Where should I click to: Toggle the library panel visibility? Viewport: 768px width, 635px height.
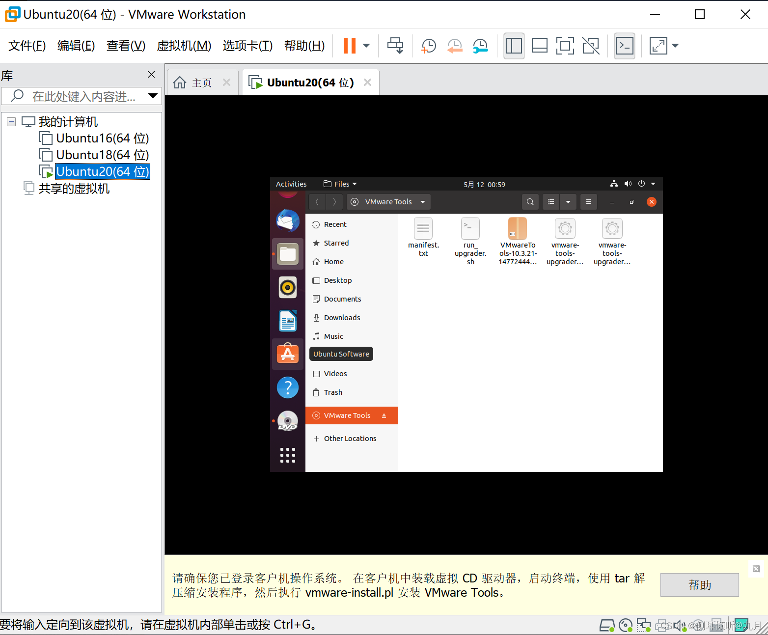(x=514, y=45)
